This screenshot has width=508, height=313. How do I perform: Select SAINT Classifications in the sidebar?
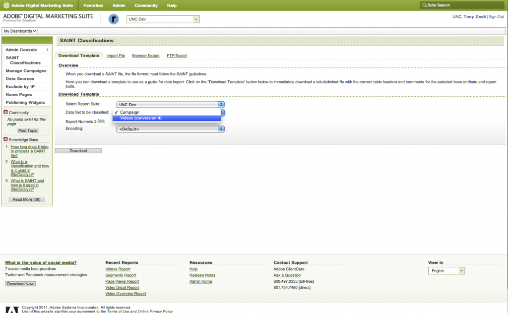coord(23,60)
